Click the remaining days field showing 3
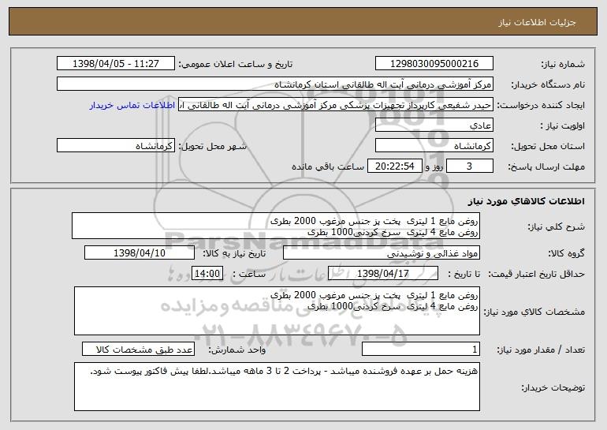This screenshot has height=430, width=607. click(470, 166)
